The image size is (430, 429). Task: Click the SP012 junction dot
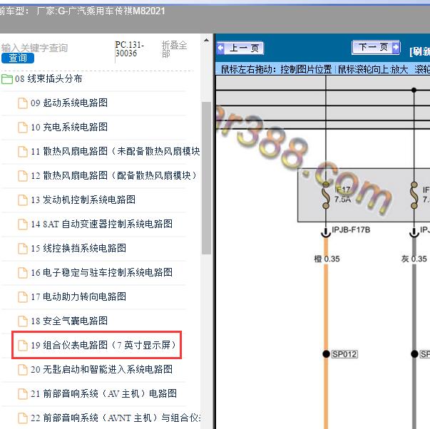(326, 354)
